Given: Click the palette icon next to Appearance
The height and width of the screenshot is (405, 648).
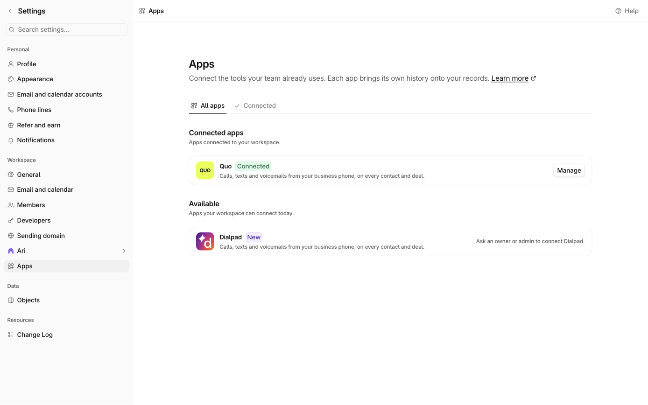Looking at the screenshot, I should click(11, 79).
